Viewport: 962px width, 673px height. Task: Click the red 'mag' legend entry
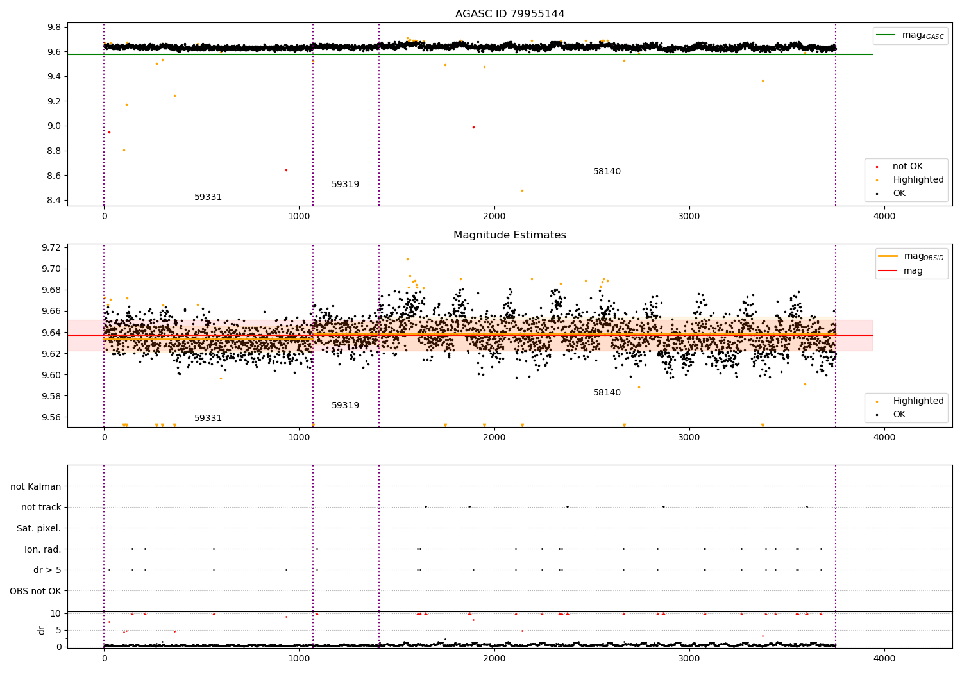coord(900,271)
